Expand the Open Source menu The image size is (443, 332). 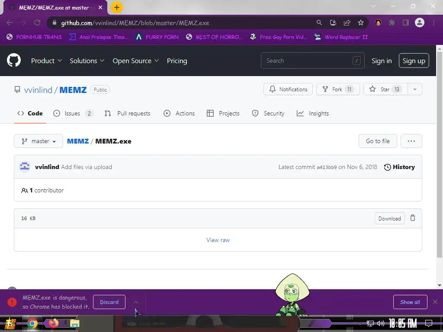point(135,61)
